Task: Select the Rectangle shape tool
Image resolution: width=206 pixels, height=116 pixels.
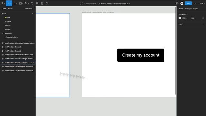Action: (20, 3)
